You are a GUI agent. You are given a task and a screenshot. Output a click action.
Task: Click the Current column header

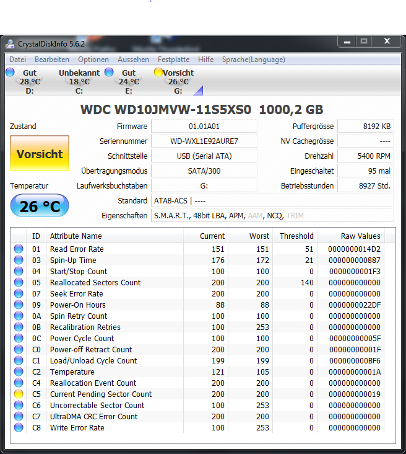(x=206, y=236)
